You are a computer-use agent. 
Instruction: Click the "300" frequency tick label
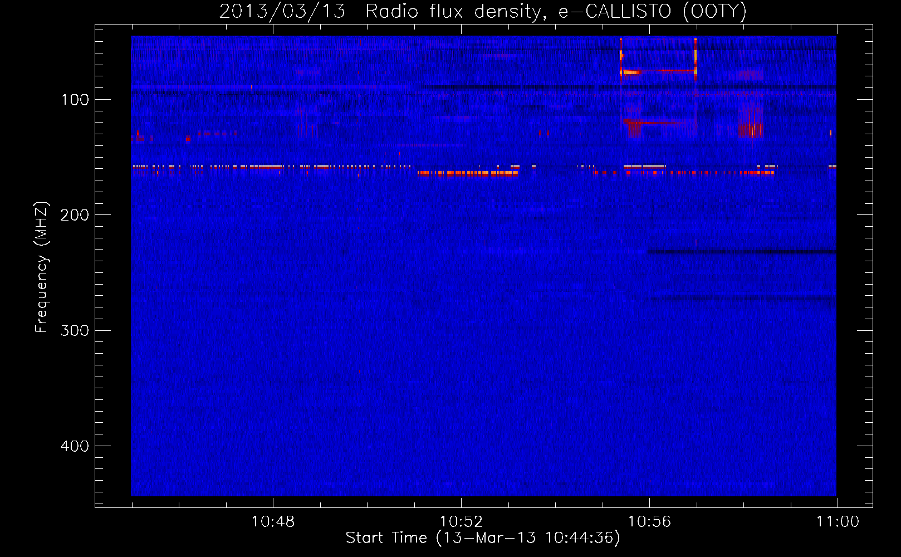[x=75, y=331]
